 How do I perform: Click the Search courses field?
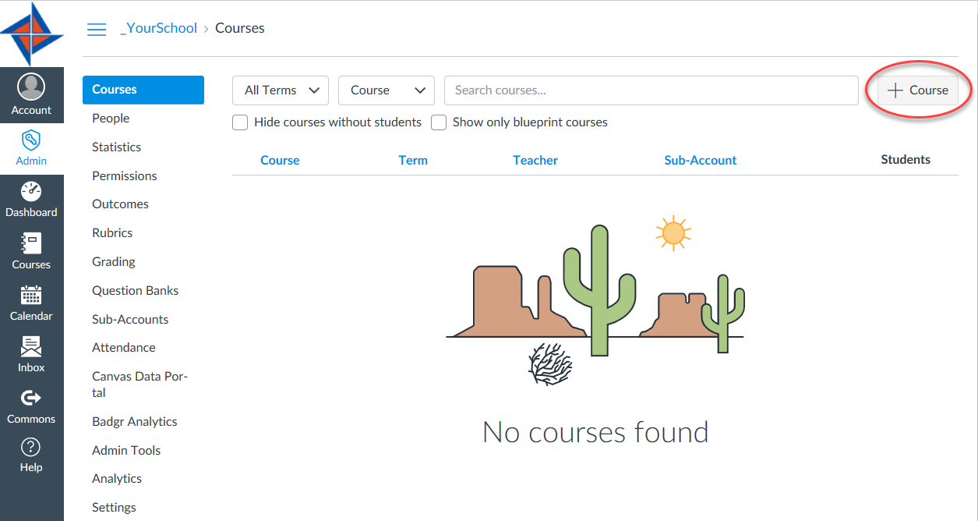pyautogui.click(x=651, y=90)
